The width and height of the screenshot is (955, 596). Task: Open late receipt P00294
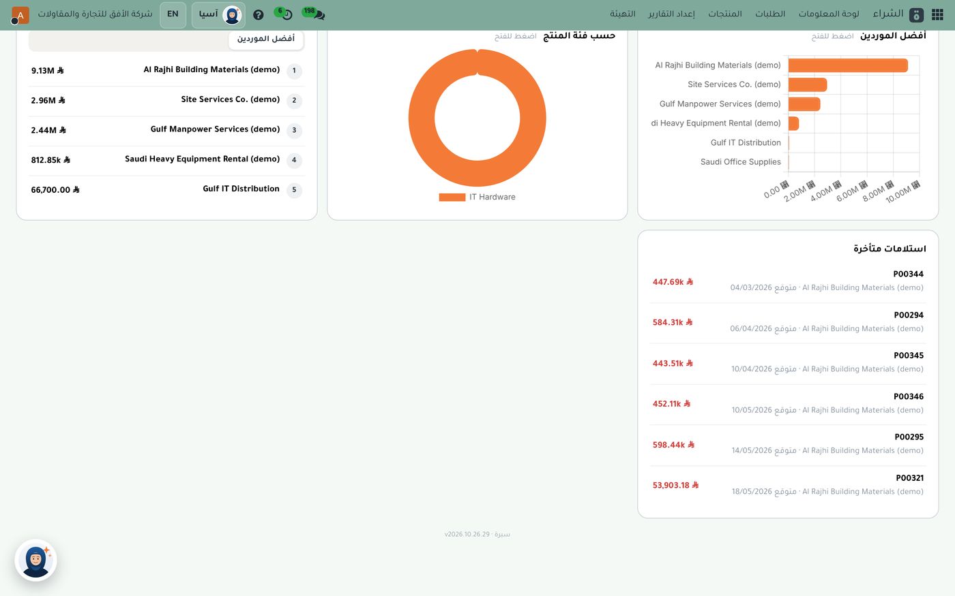(788, 322)
